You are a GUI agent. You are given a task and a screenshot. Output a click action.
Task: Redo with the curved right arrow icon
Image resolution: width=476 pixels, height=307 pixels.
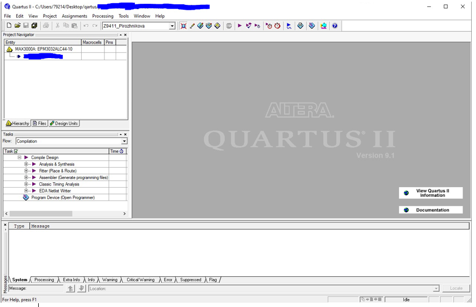point(95,26)
